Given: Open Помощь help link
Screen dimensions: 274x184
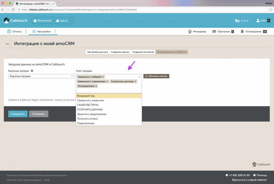Looking at the screenshot, I should pos(260,175).
